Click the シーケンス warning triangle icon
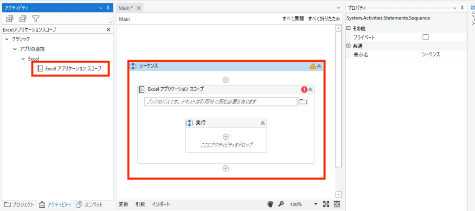475x211 pixels. coord(313,66)
